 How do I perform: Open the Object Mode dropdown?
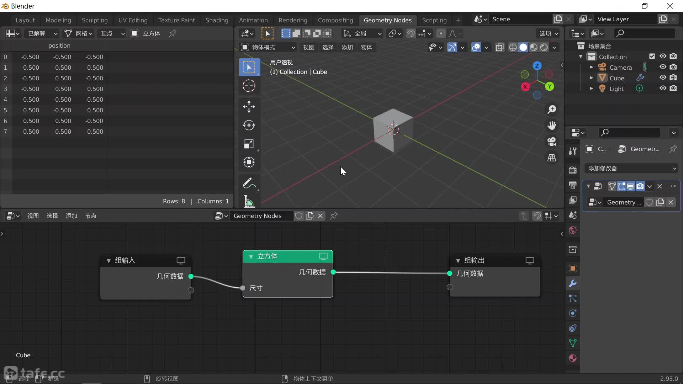tap(268, 47)
